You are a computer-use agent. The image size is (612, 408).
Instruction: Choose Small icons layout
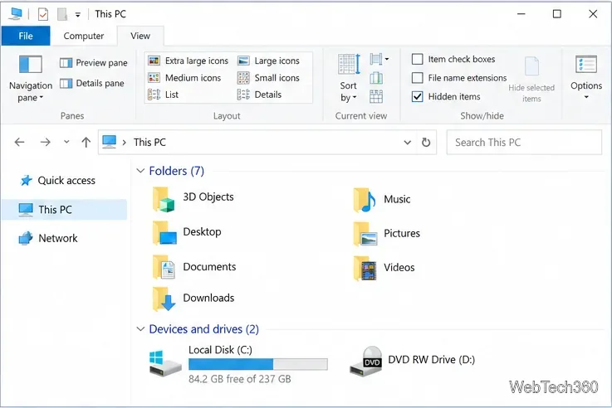(x=268, y=78)
